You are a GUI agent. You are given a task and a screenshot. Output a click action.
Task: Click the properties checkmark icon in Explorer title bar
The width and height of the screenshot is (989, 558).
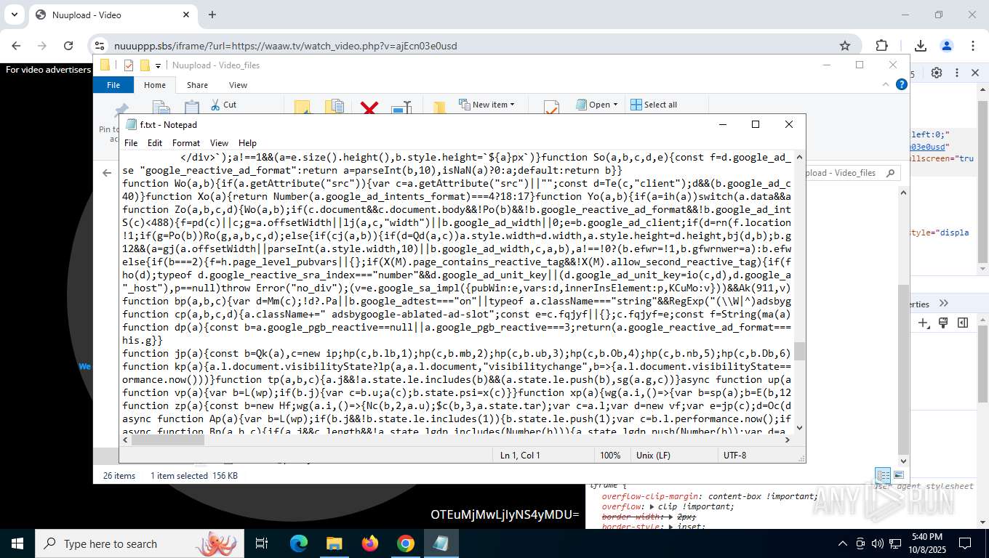click(x=129, y=65)
